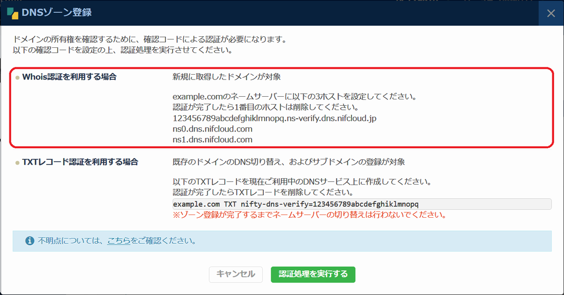Click the logo icon beside DNSゾーン登録
The width and height of the screenshot is (564, 295).
(13, 13)
